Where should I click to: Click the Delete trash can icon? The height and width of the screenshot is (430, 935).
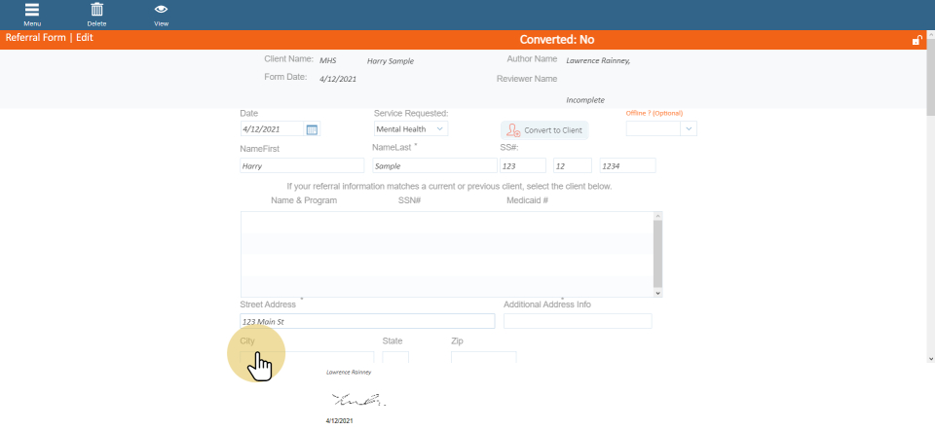[x=96, y=11]
